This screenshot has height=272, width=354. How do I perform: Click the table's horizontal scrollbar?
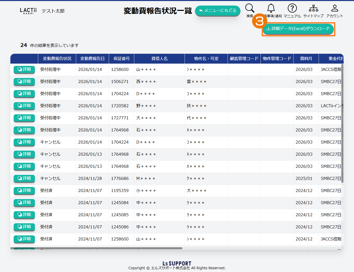[x=96, y=248]
